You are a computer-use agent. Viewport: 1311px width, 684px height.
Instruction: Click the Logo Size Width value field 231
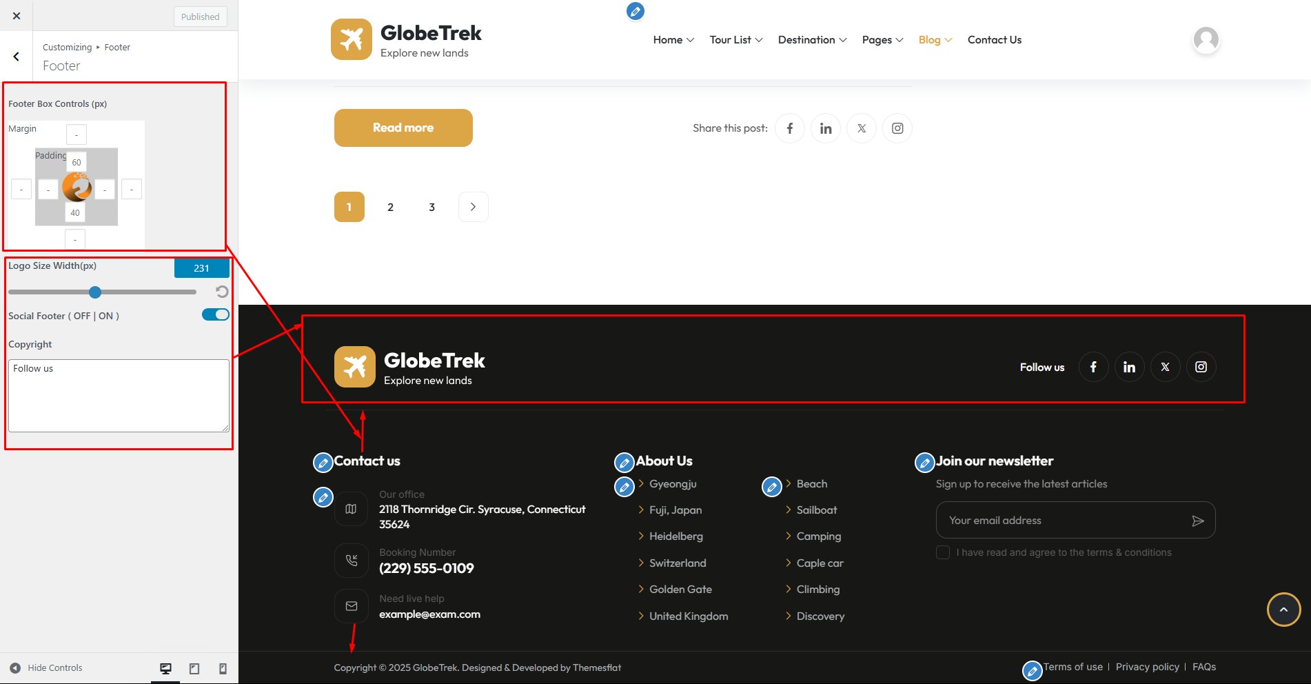pos(201,268)
